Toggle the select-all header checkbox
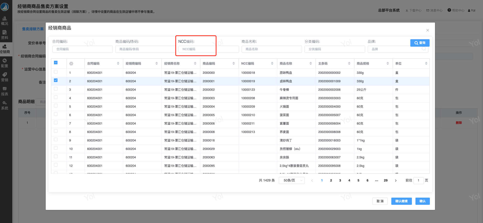 (56, 63)
